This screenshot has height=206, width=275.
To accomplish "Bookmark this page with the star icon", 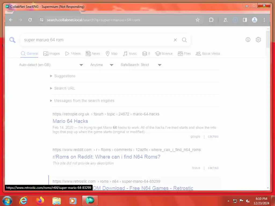I will coord(198,20).
